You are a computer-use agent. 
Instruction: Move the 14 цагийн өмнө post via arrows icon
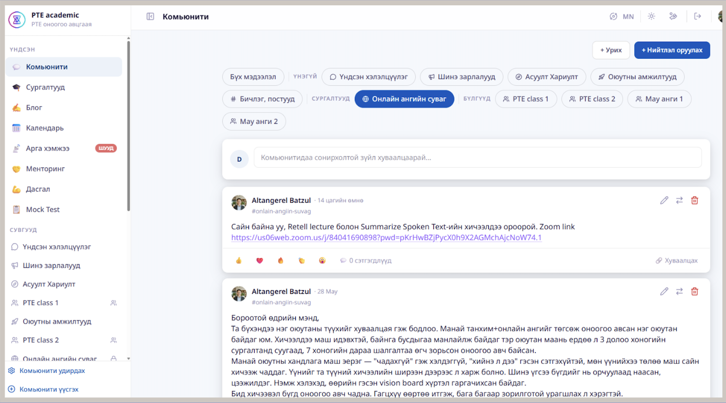tap(679, 200)
